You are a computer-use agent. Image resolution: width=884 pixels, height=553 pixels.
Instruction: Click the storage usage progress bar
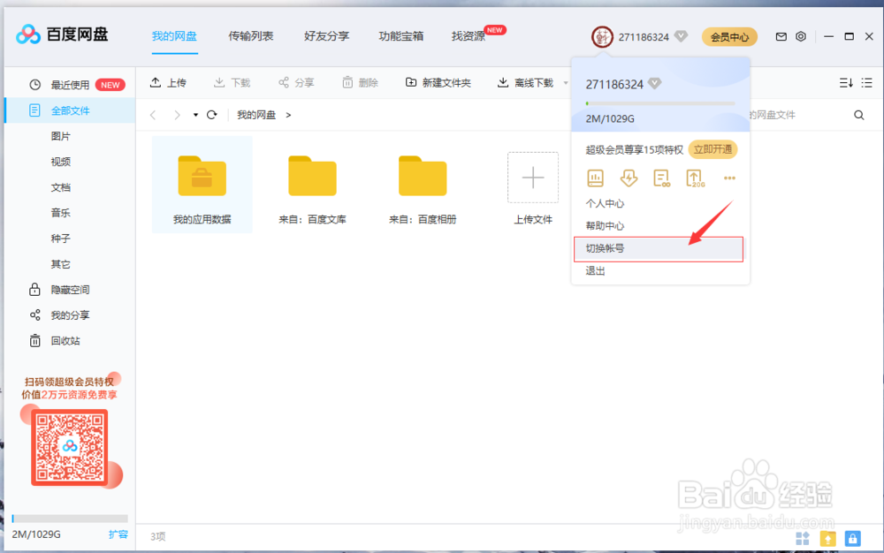(x=659, y=103)
